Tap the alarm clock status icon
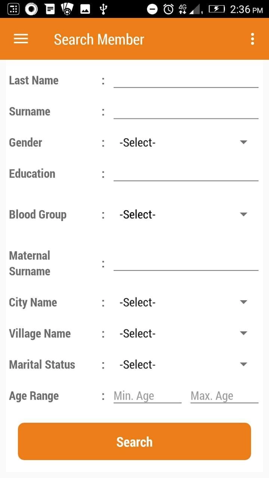The image size is (269, 478). click(168, 9)
